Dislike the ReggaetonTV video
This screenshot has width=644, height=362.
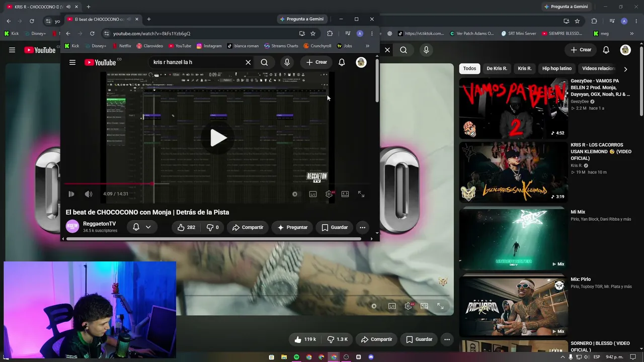pos(212,227)
